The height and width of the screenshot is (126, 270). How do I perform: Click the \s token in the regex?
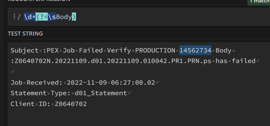52,17
